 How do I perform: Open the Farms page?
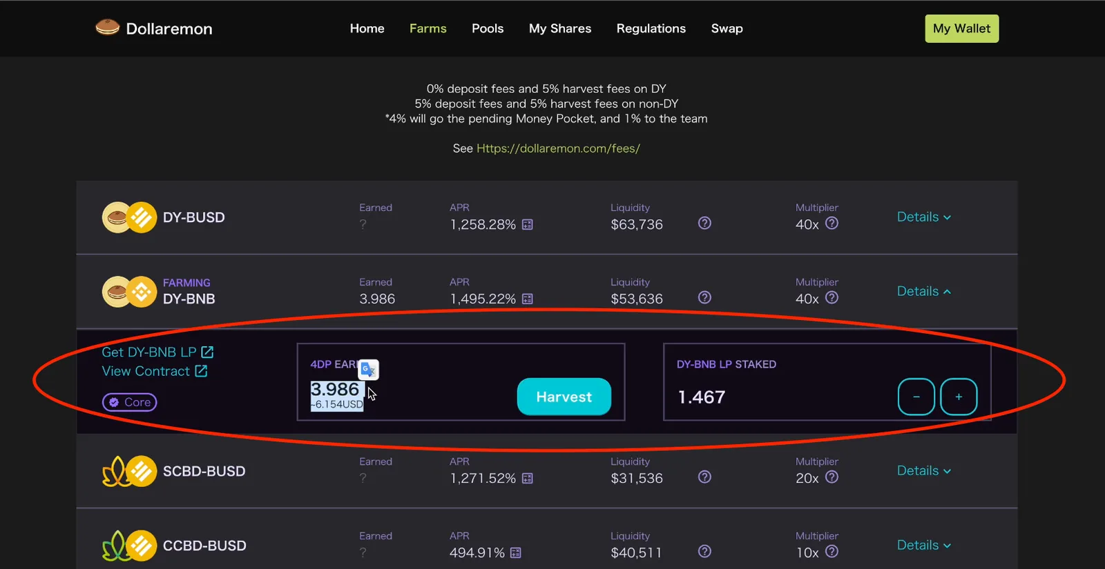click(428, 28)
